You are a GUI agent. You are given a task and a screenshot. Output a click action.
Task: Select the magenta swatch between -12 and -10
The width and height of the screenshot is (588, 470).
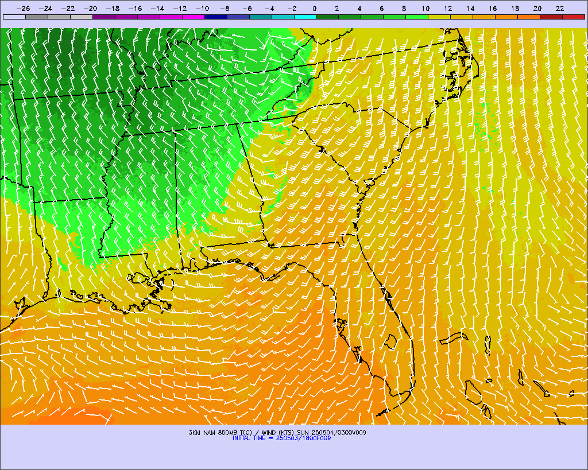[x=193, y=17]
